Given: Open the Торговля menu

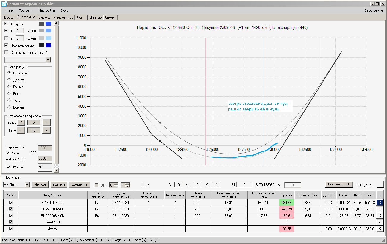Looking at the screenshot, I should 26,10.
